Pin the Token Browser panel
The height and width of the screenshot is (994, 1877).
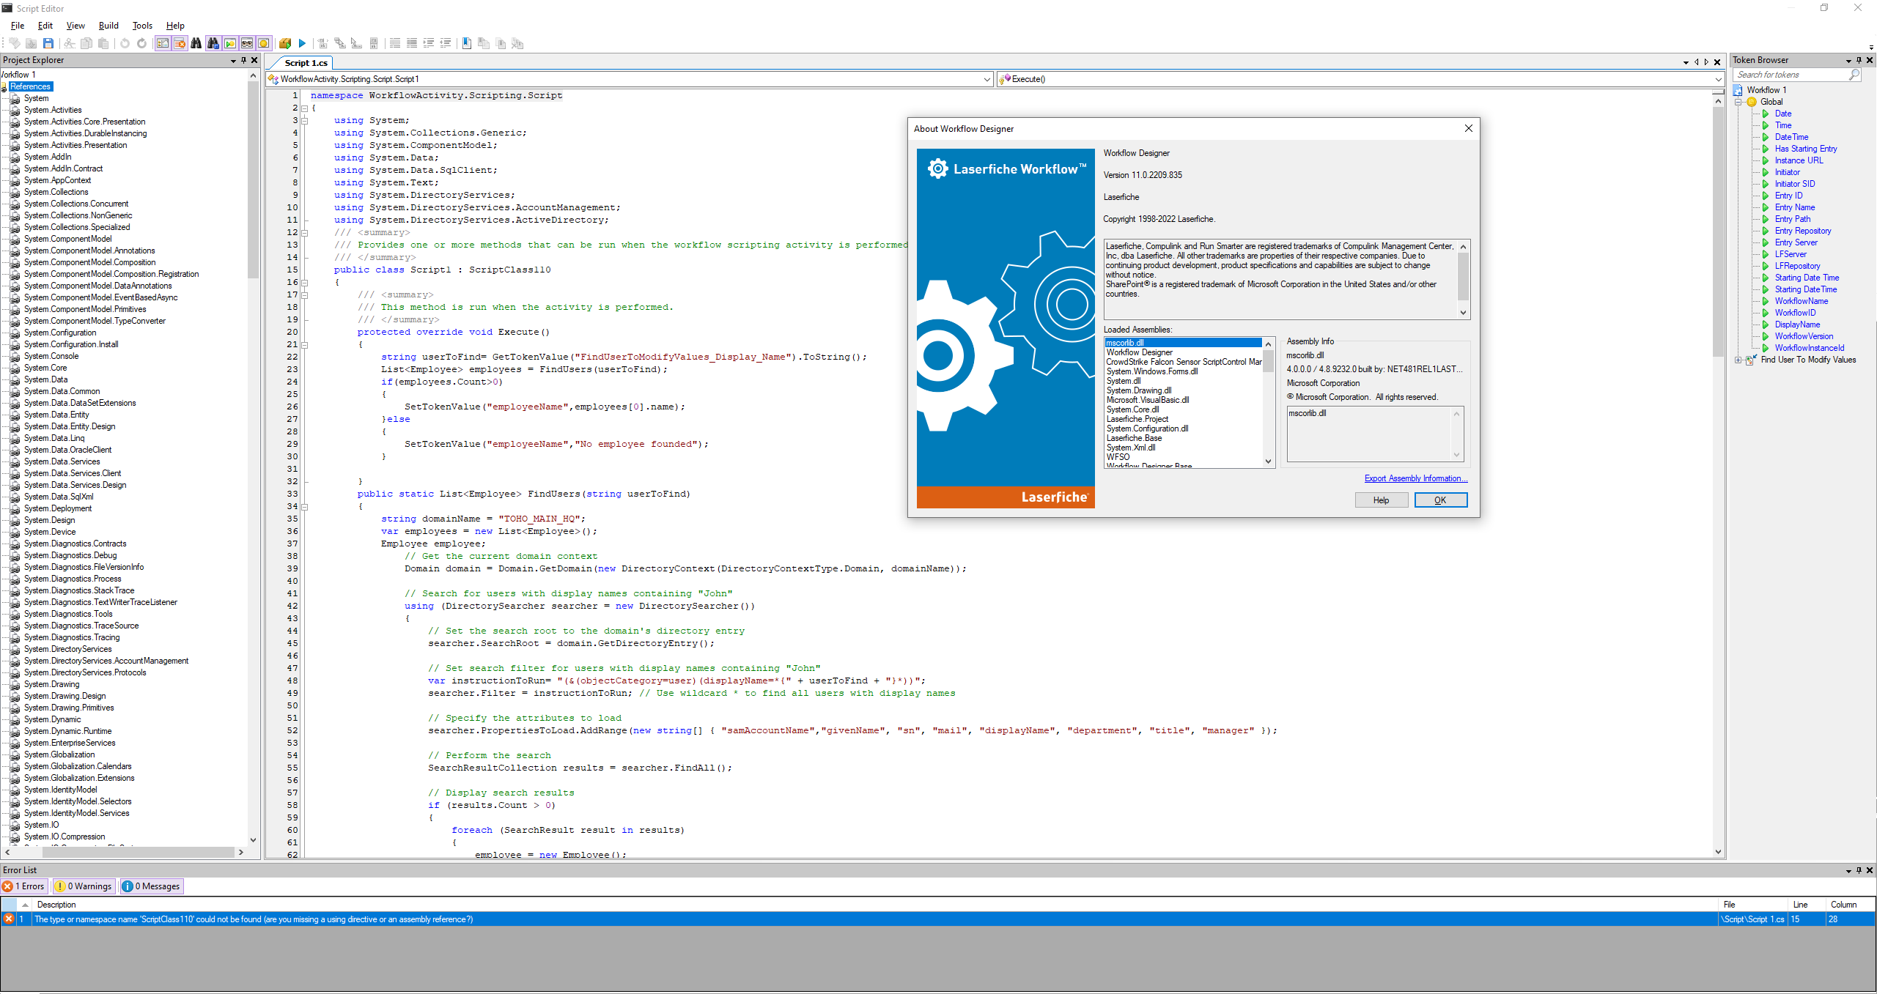pos(1859,60)
